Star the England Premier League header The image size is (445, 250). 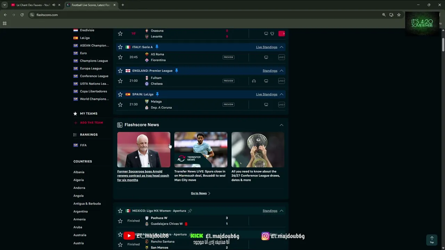pyautogui.click(x=120, y=70)
